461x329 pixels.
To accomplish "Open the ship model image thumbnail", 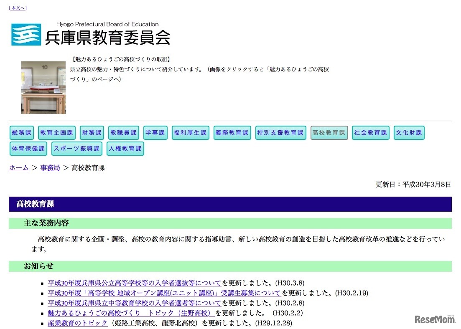I will coord(43,87).
